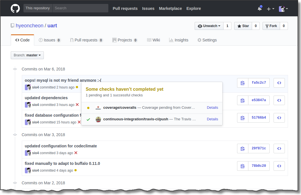
Task: Open Details for coverage/coveralls check
Action: [212, 108]
